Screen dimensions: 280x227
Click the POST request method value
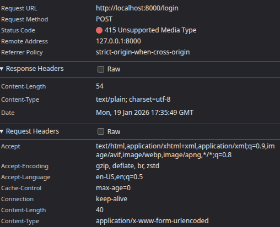click(104, 19)
